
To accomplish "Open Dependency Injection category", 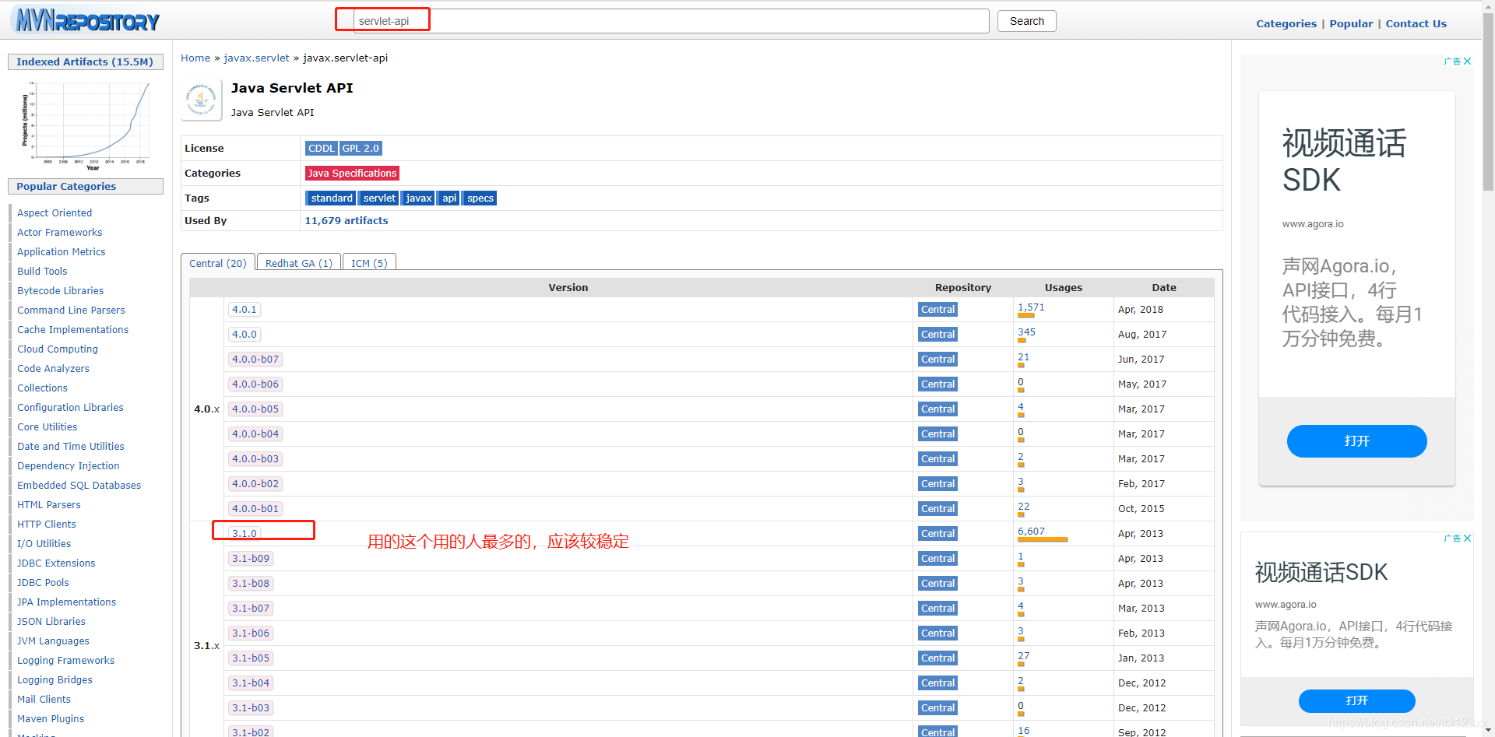I will pyautogui.click(x=69, y=466).
